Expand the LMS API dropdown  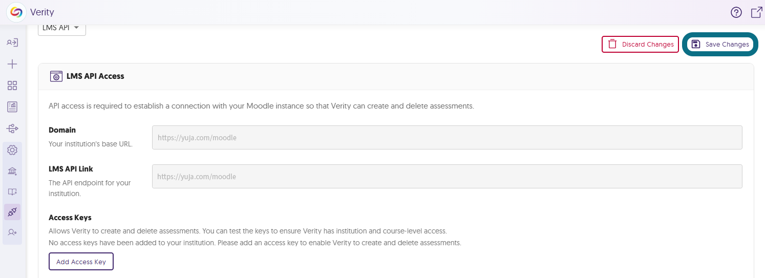click(62, 28)
